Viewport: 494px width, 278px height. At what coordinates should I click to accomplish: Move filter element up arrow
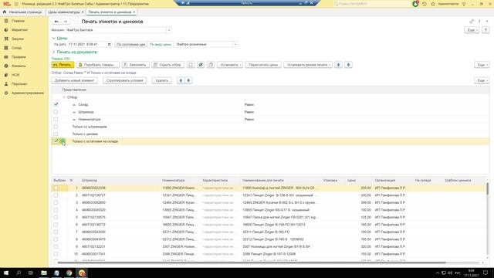pos(181,80)
